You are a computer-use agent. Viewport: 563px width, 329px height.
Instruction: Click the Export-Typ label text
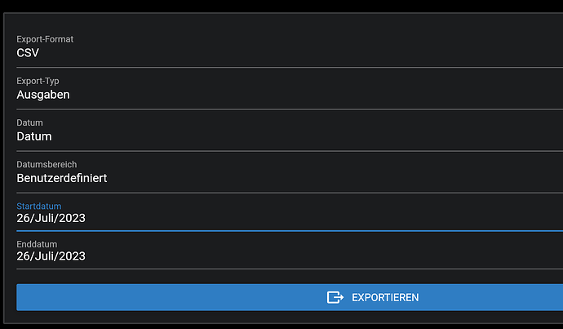point(38,81)
